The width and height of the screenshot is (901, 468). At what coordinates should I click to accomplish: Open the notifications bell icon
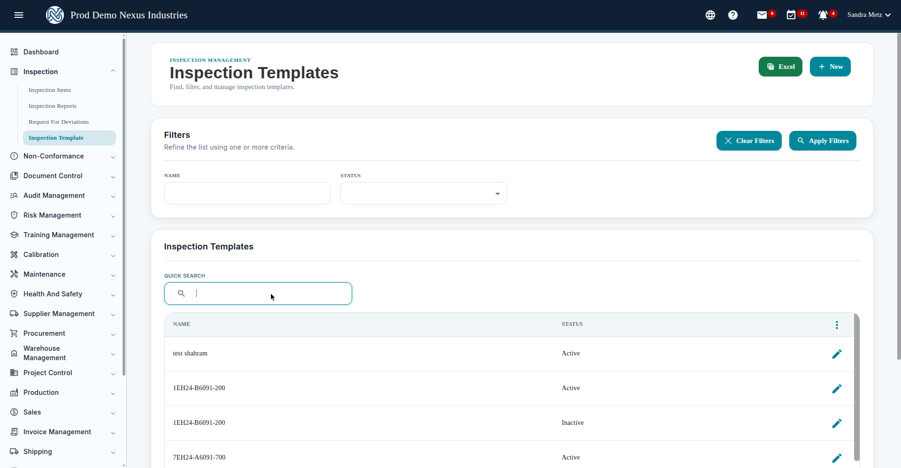[823, 15]
